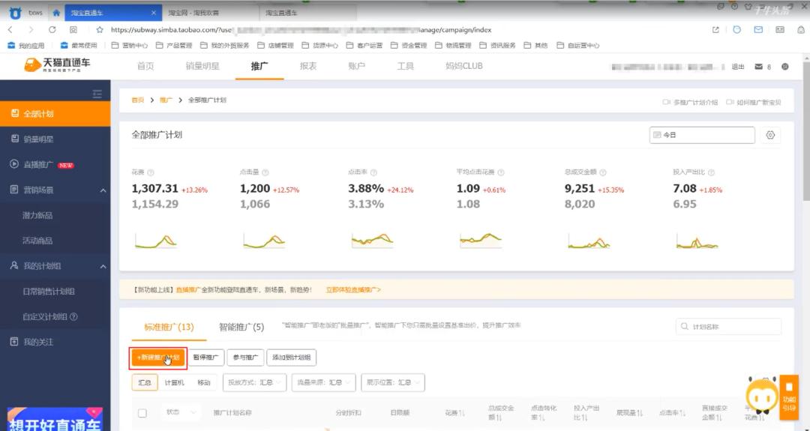810x431 pixels.
Task: Click the 添加到计划组 button
Action: (x=291, y=358)
